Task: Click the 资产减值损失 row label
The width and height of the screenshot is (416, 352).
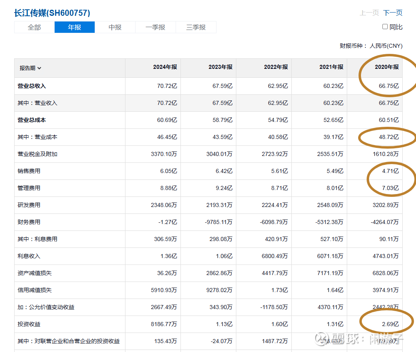Action: [34, 273]
